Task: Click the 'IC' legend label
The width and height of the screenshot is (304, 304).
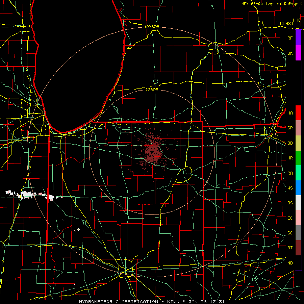Action: [x=290, y=218]
